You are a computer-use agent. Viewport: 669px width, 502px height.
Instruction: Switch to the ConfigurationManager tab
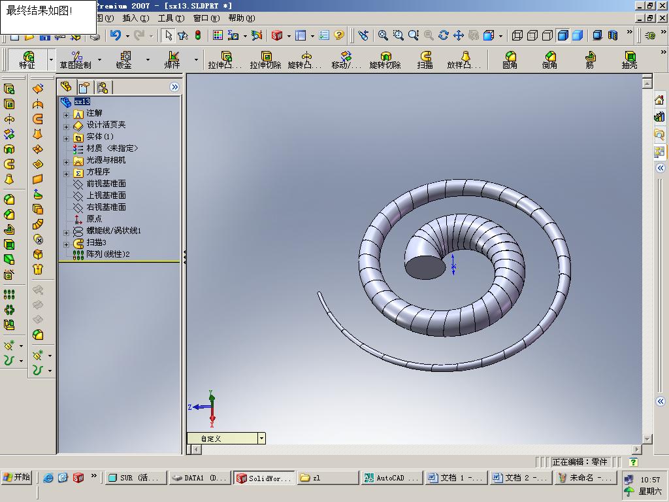pos(103,87)
